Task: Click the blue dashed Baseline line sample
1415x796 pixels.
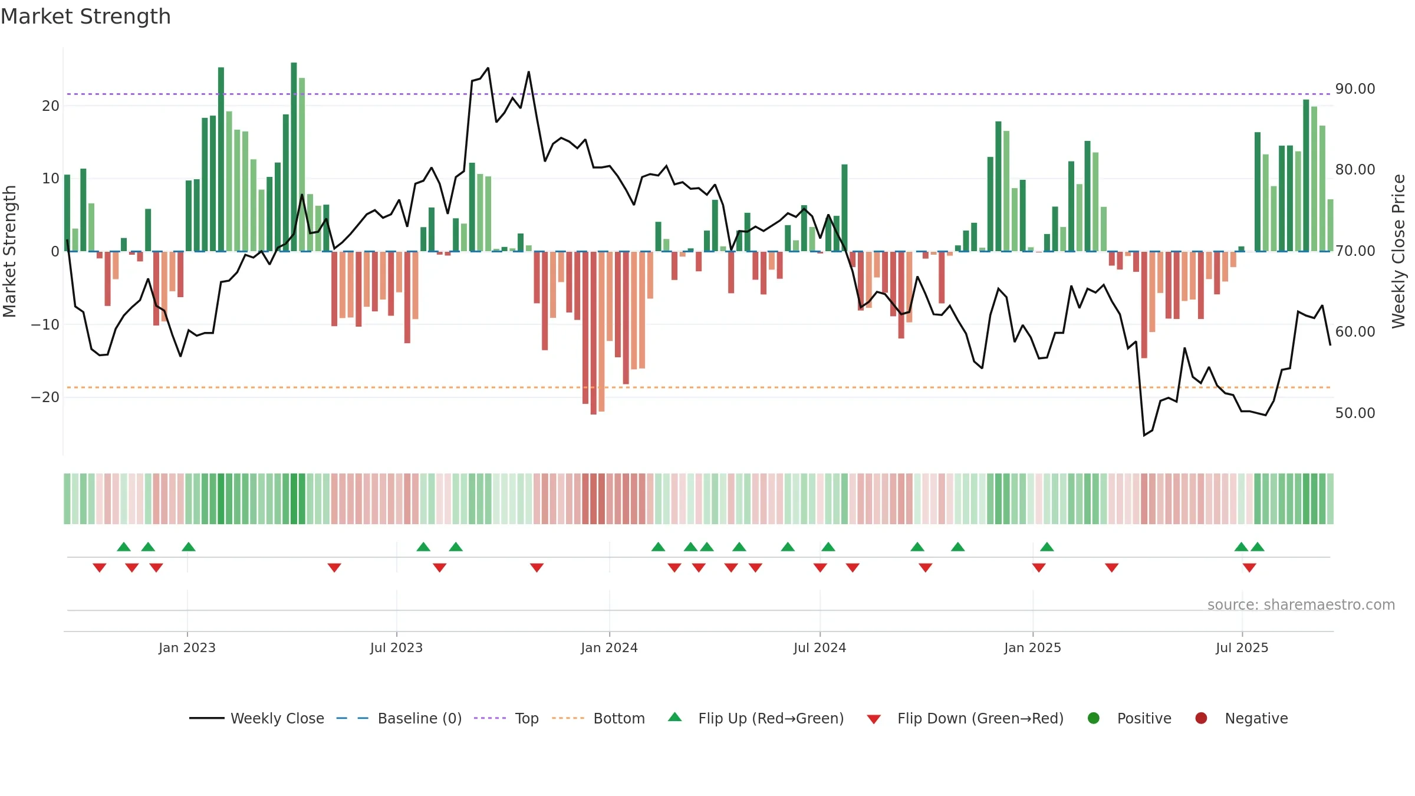Action: coord(352,718)
